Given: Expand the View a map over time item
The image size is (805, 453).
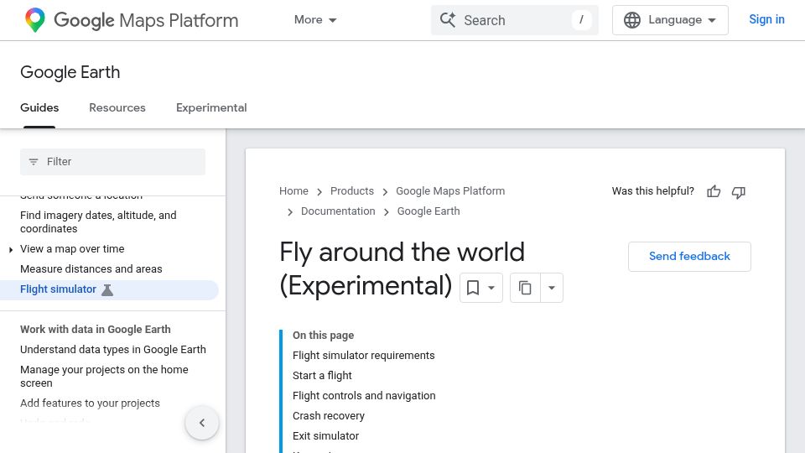Looking at the screenshot, I should [x=11, y=250].
